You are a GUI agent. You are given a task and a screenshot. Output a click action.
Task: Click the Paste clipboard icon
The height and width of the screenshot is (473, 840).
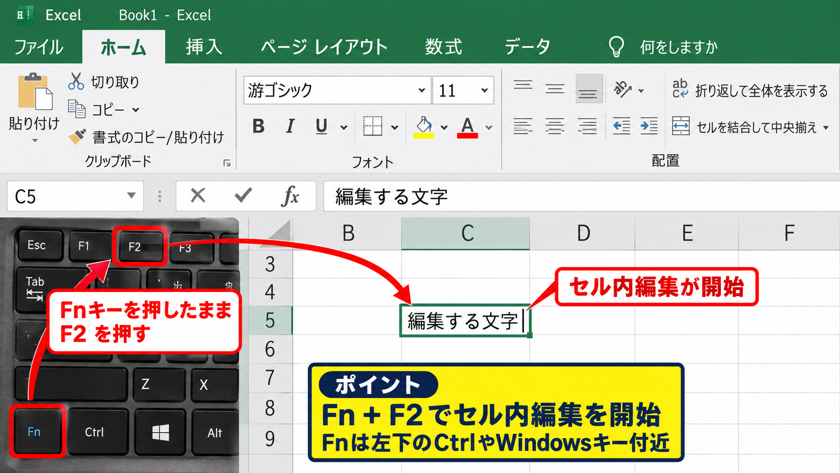coord(35,91)
